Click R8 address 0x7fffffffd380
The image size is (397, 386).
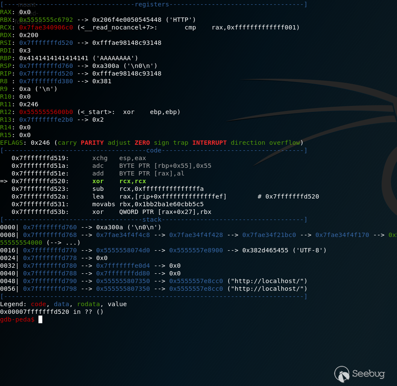click(x=46, y=81)
